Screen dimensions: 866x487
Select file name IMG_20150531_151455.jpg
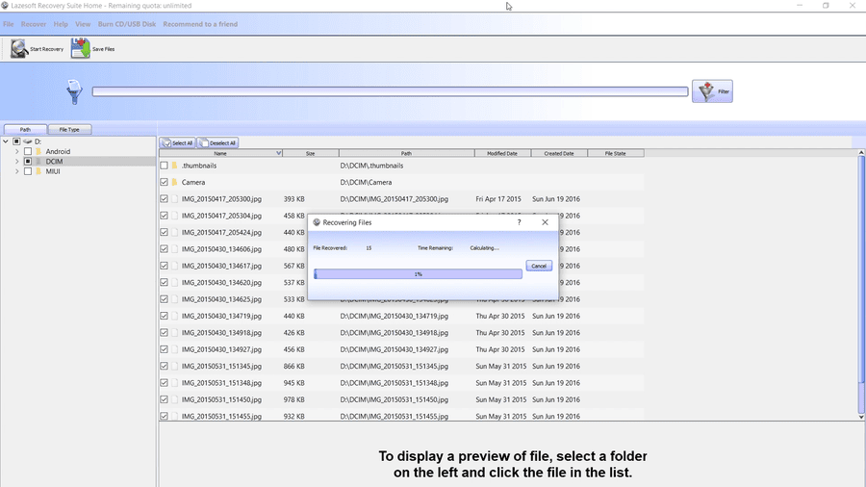point(221,417)
